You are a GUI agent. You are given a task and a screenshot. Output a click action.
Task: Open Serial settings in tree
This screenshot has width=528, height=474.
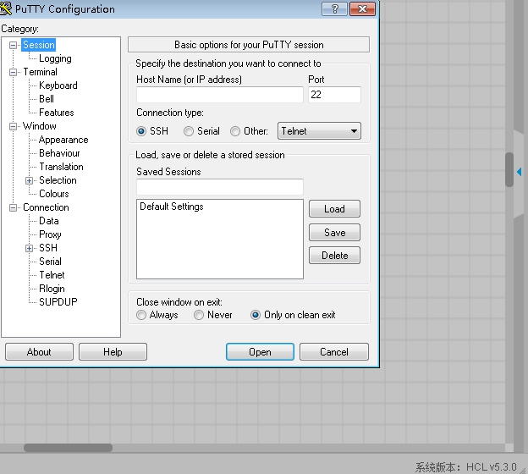click(50, 262)
